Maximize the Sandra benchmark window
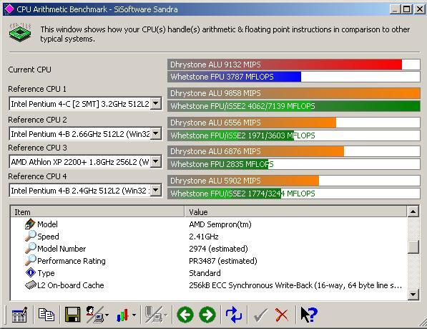Screen dimensions: 427x329 [x=406, y=9]
